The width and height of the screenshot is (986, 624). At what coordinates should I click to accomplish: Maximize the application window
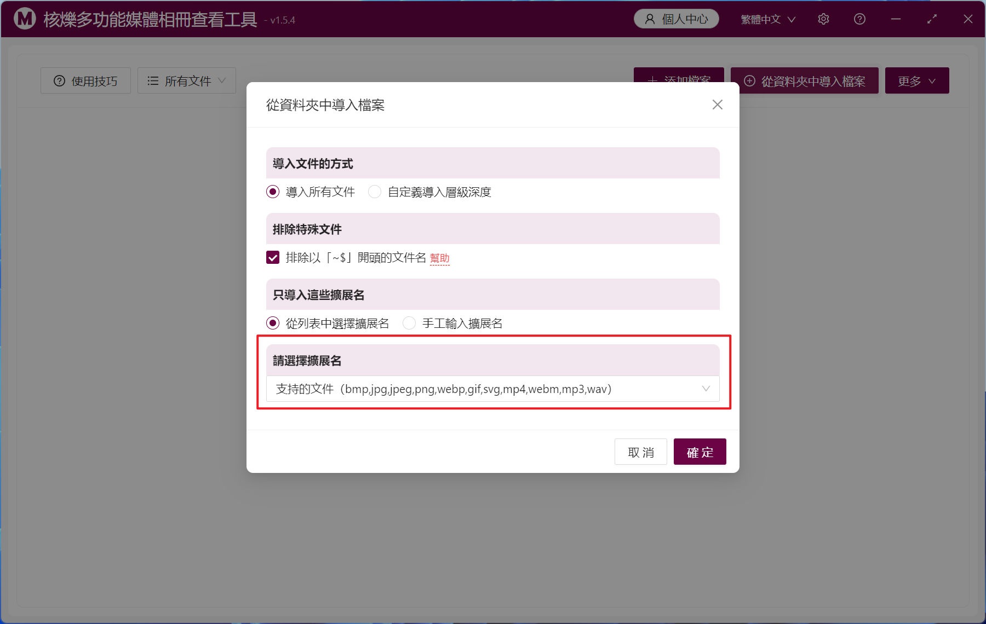[x=932, y=19]
